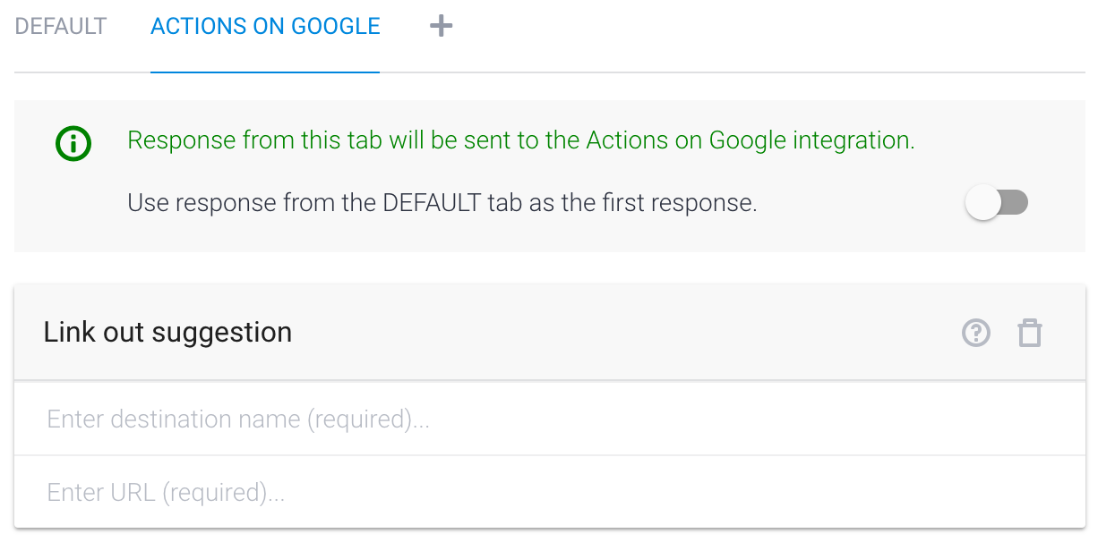
Task: Switch to the DEFAULT tab
Action: click(x=61, y=27)
